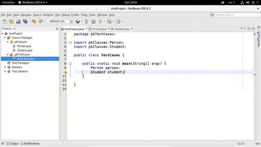The width and height of the screenshot is (261, 147).
Task: Switch to the Student.java tab
Action: point(122,29)
